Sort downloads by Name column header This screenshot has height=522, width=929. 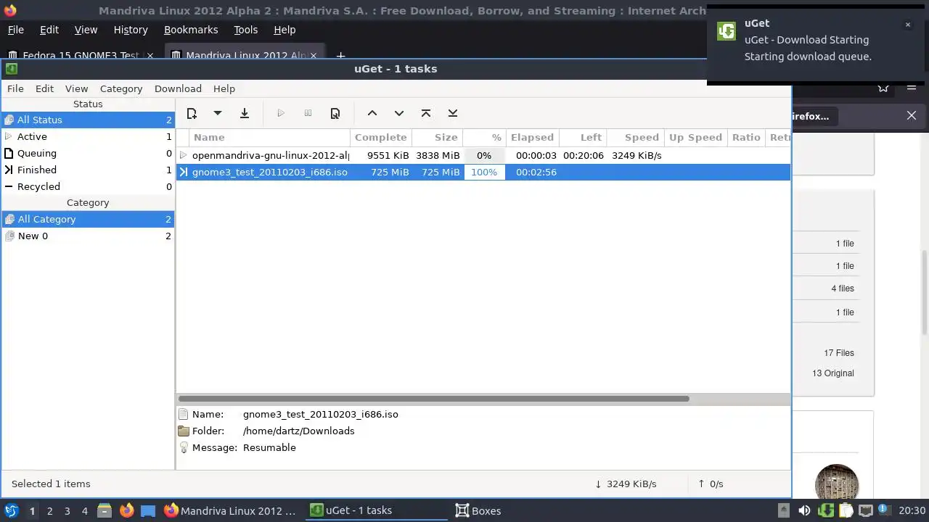(x=270, y=137)
